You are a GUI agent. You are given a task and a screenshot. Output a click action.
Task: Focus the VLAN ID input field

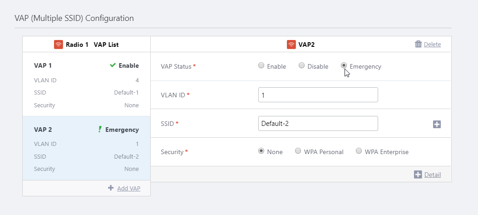318,95
